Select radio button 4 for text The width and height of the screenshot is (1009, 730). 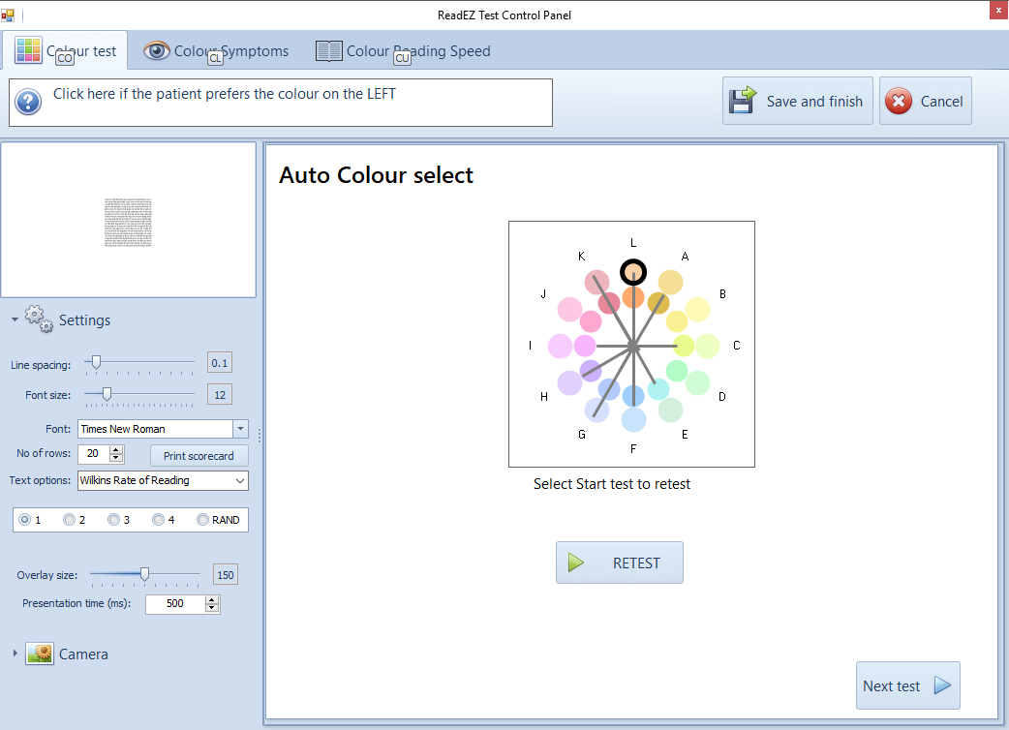point(159,520)
